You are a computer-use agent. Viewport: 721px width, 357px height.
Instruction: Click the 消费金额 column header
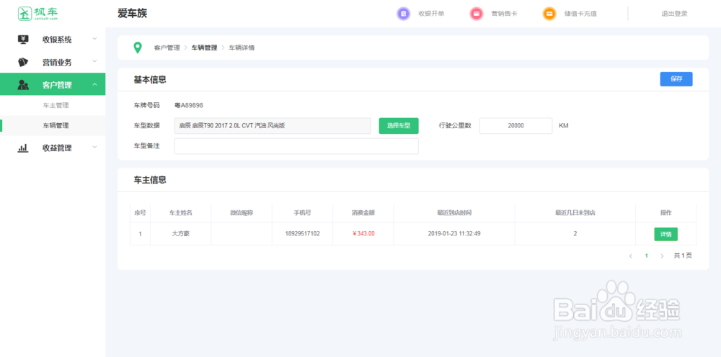click(363, 213)
